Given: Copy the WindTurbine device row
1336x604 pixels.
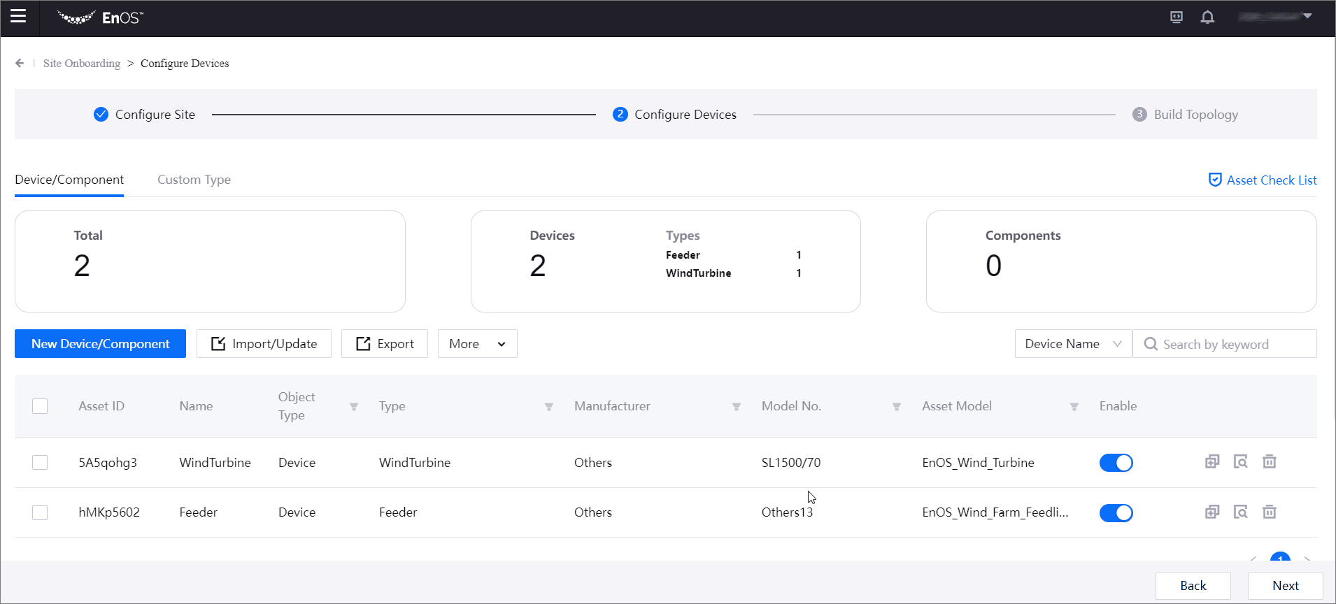Looking at the screenshot, I should 1212,462.
